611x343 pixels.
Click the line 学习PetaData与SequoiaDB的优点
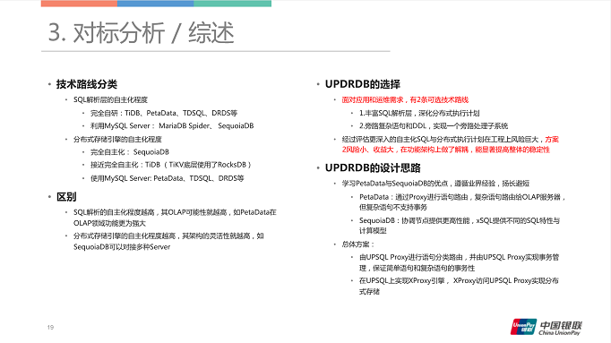coord(435,184)
